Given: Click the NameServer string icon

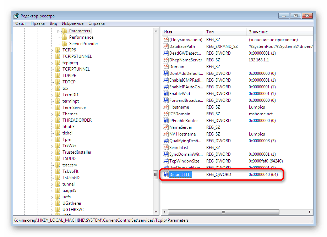Looking at the screenshot, I should click(165, 127).
